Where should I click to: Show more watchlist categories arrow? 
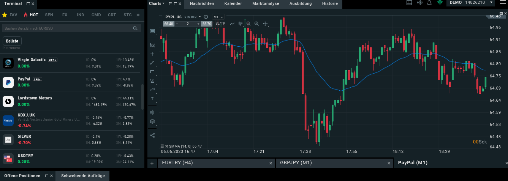138,15
